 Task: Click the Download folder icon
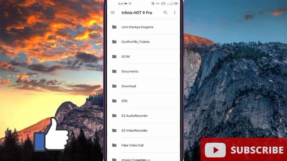(114, 86)
